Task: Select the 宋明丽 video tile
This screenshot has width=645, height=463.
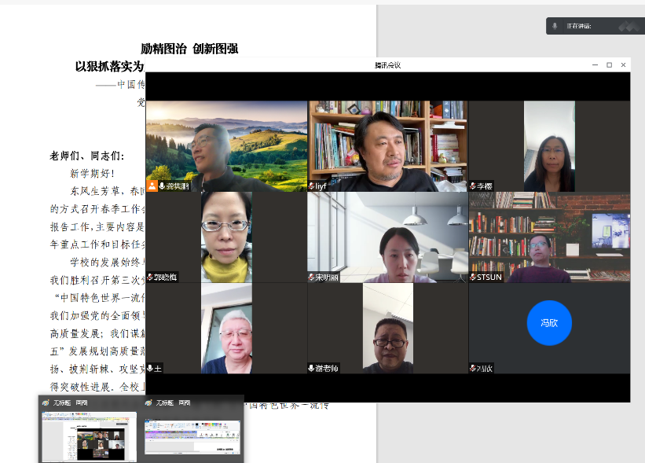Action: (x=387, y=237)
